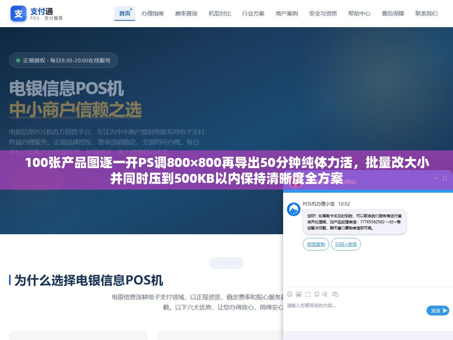Viewport: 453px width, 340px height.
Task: Click the 扫码+微信 button in chat
Action: [346, 244]
